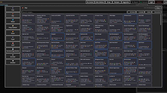Click the Hide Sidebar button
Screen dimensions: 167x93
(100, 2)
